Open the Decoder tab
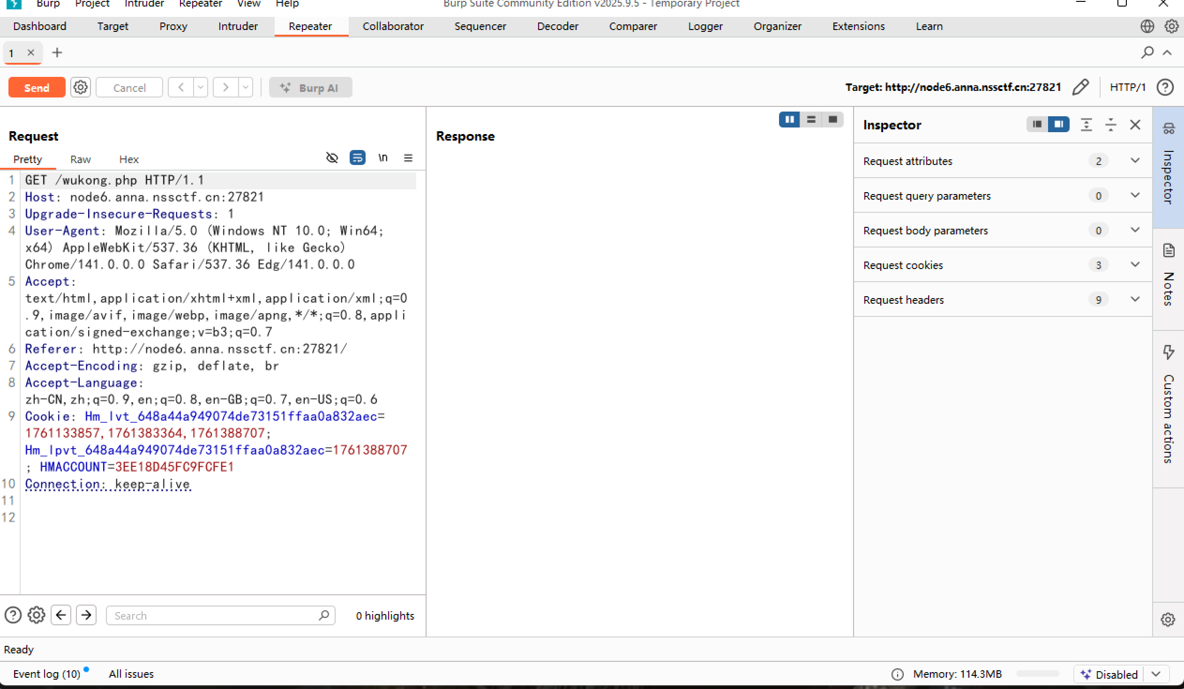1184x689 pixels. coord(557,26)
